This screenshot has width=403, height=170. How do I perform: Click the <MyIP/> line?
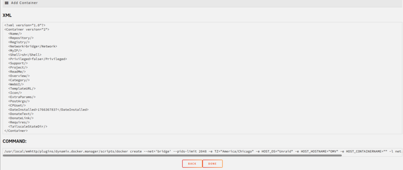(15, 51)
